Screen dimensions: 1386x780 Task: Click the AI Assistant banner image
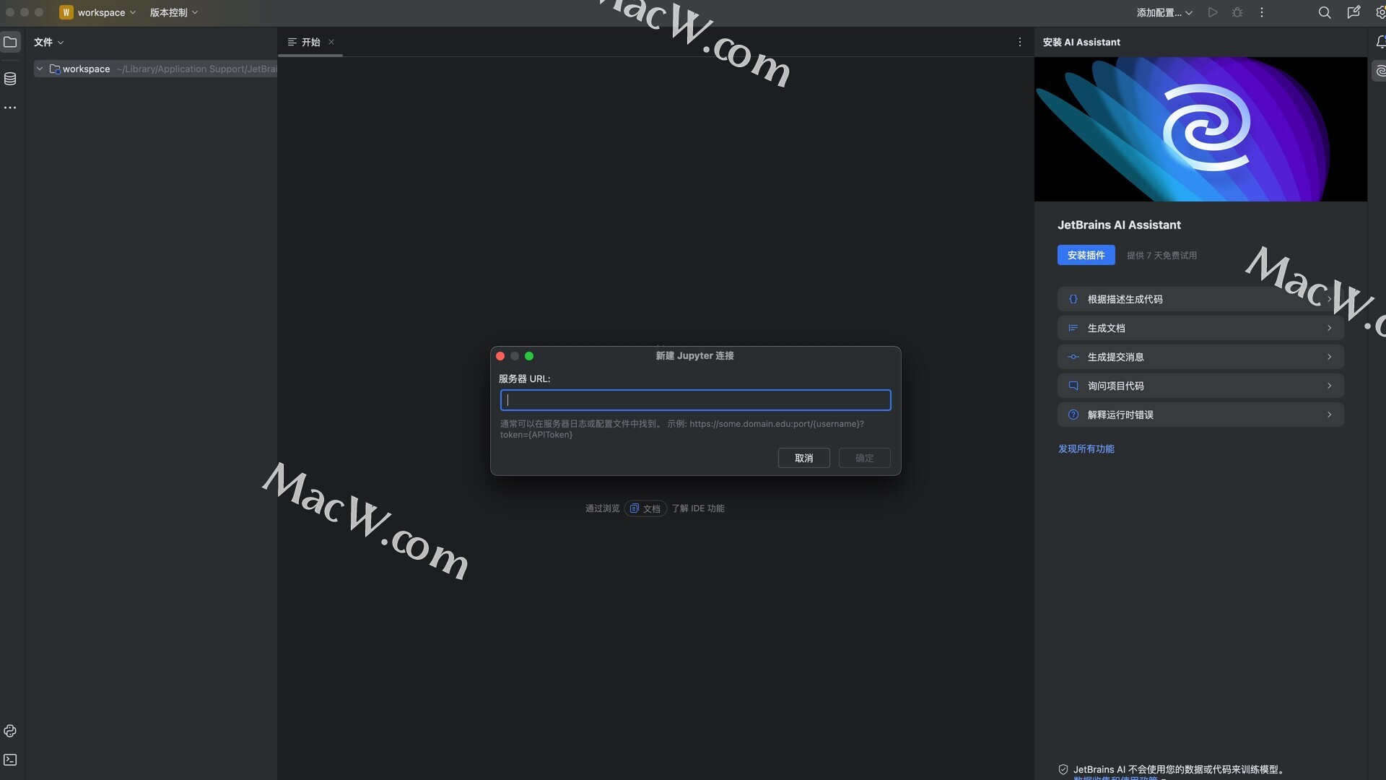pos(1200,129)
